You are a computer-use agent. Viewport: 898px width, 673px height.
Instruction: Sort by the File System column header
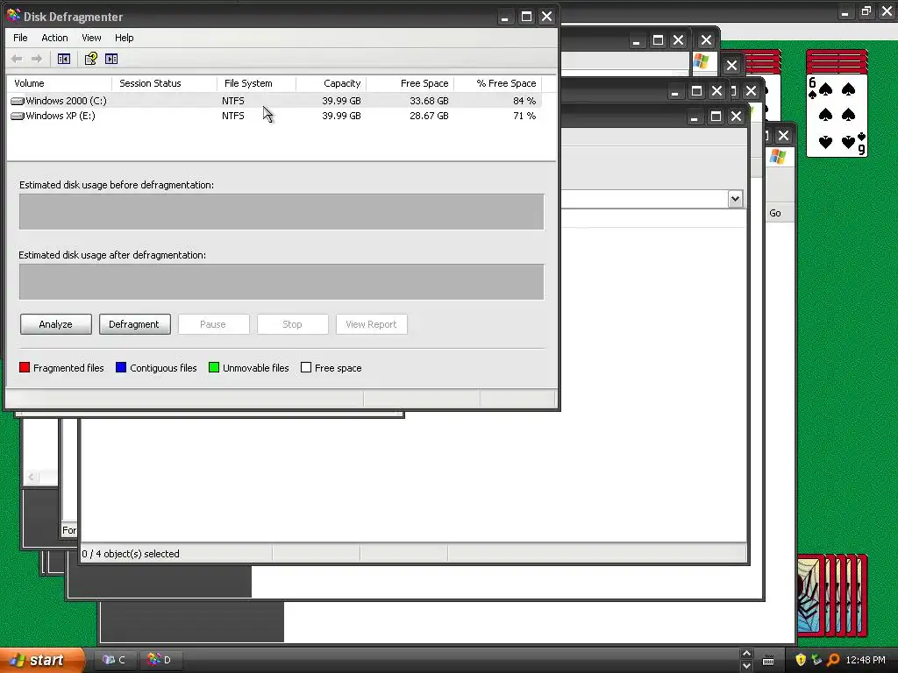[x=257, y=83]
